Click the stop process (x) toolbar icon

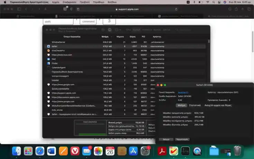(x=103, y=30)
